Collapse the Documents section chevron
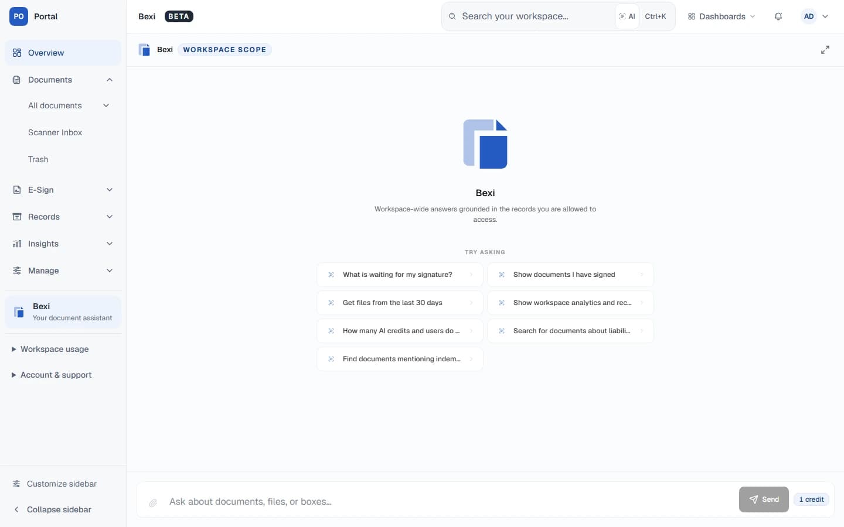Image resolution: width=844 pixels, height=527 pixels. tap(110, 80)
